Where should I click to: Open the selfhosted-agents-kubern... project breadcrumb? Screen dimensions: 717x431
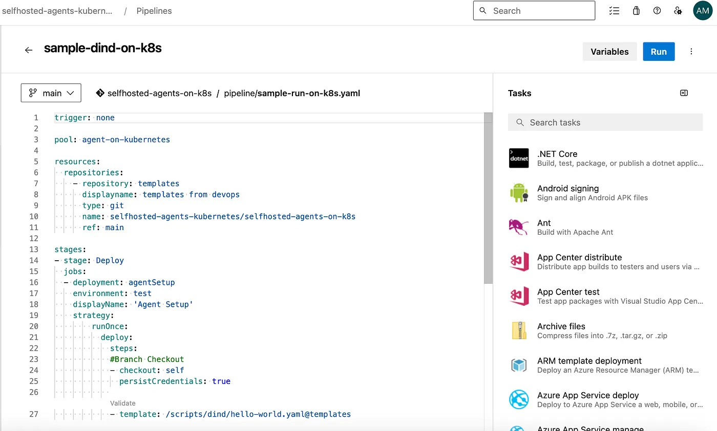(x=57, y=11)
